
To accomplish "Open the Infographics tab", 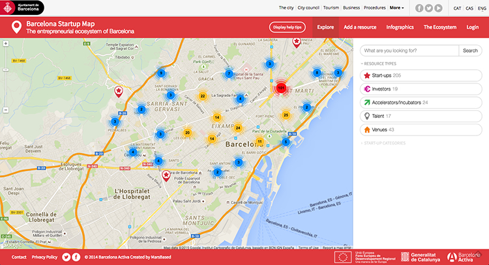I will [x=400, y=27].
